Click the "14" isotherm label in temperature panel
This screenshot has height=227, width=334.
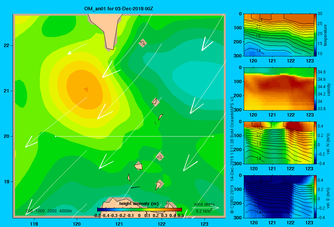tap(259, 51)
